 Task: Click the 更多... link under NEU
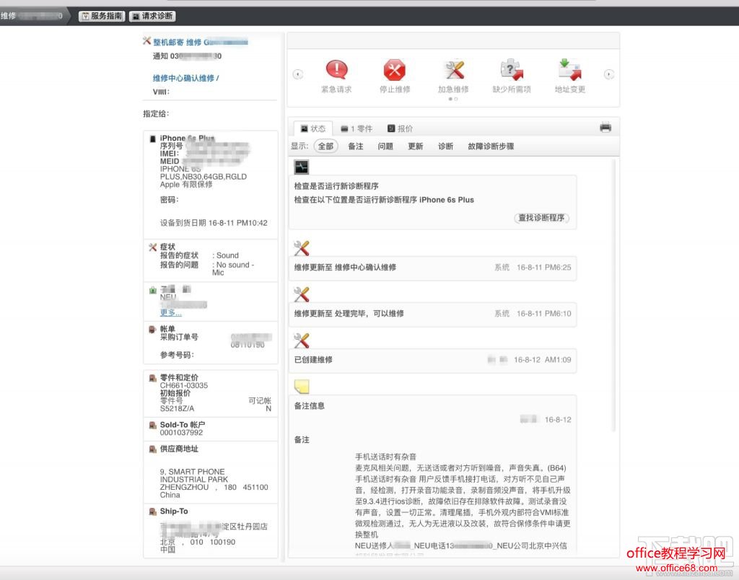tap(170, 312)
